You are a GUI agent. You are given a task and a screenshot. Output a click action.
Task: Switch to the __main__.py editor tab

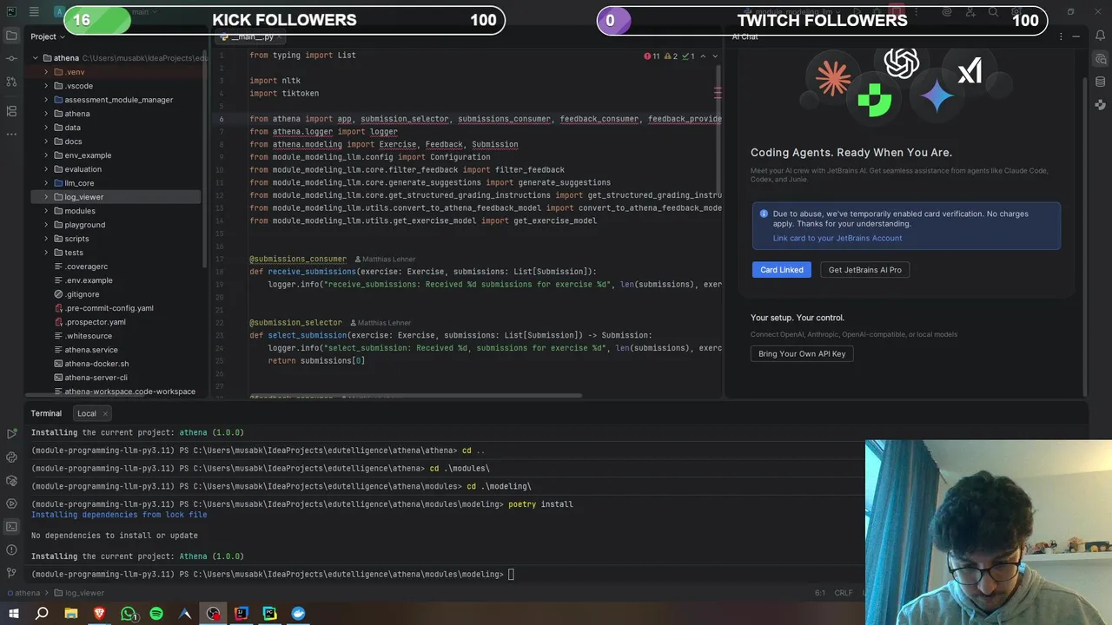[x=248, y=36]
